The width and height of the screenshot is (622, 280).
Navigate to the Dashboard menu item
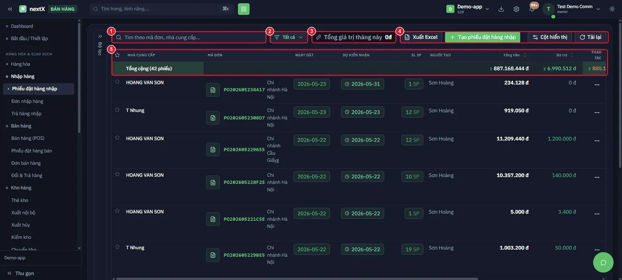coord(22,26)
